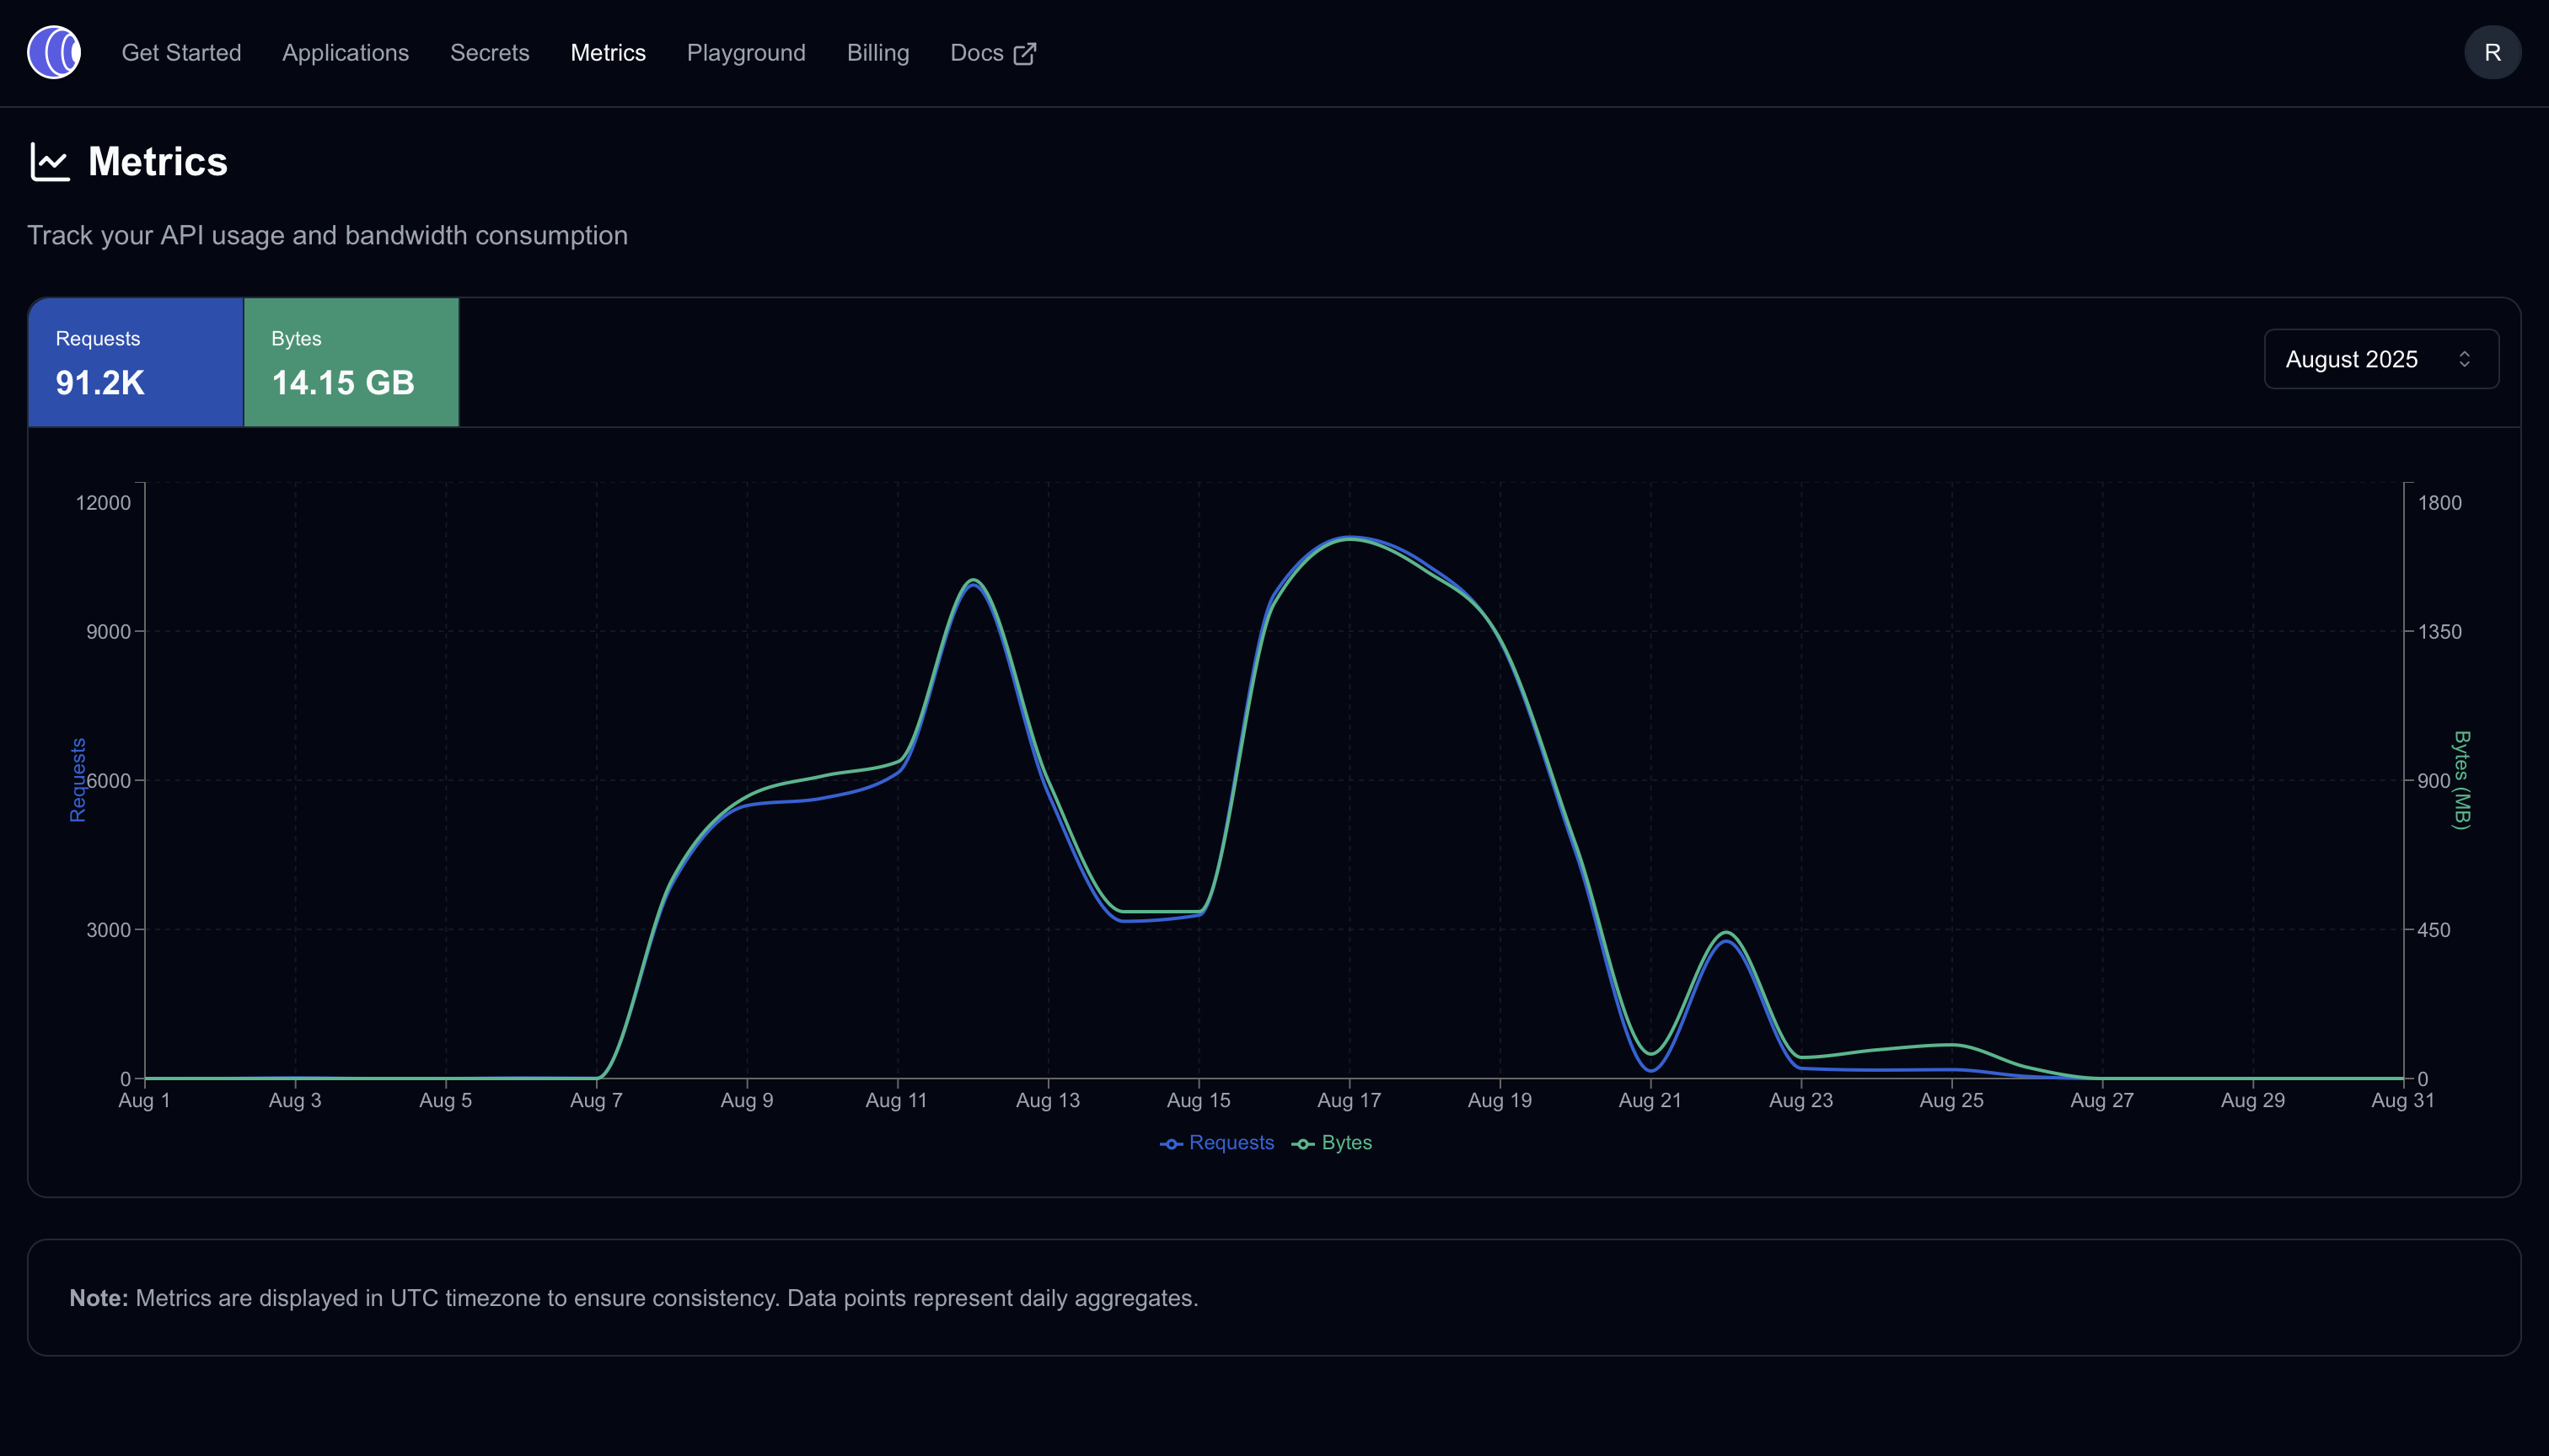Toggle the Requests series via the legend label

[1231, 1143]
